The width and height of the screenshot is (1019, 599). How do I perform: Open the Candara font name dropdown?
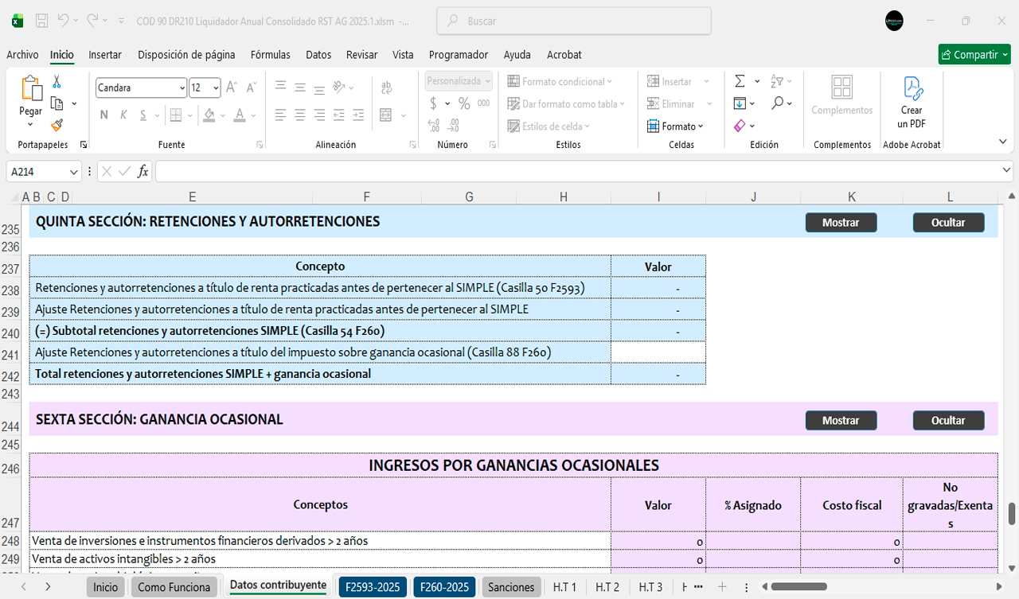click(x=182, y=88)
